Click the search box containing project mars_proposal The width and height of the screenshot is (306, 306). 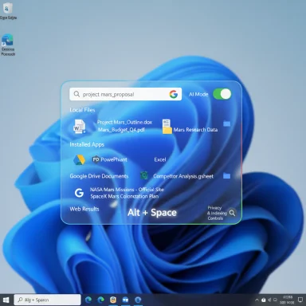(x=125, y=94)
